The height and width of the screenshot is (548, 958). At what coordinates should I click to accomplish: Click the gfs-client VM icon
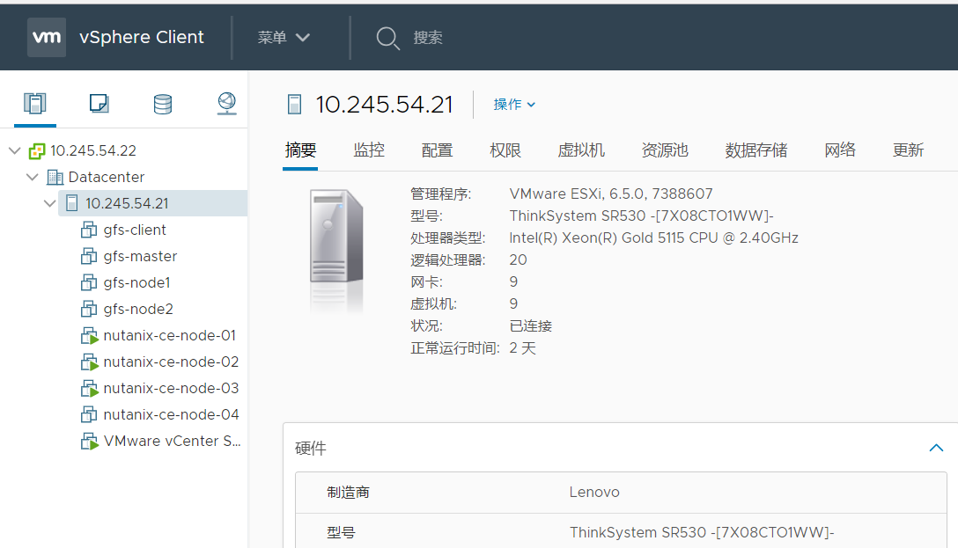coord(89,230)
